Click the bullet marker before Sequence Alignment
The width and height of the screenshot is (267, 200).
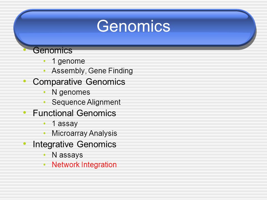tap(44, 102)
